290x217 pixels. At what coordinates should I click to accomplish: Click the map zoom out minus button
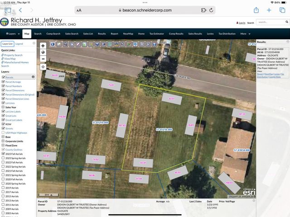[x=43, y=58]
